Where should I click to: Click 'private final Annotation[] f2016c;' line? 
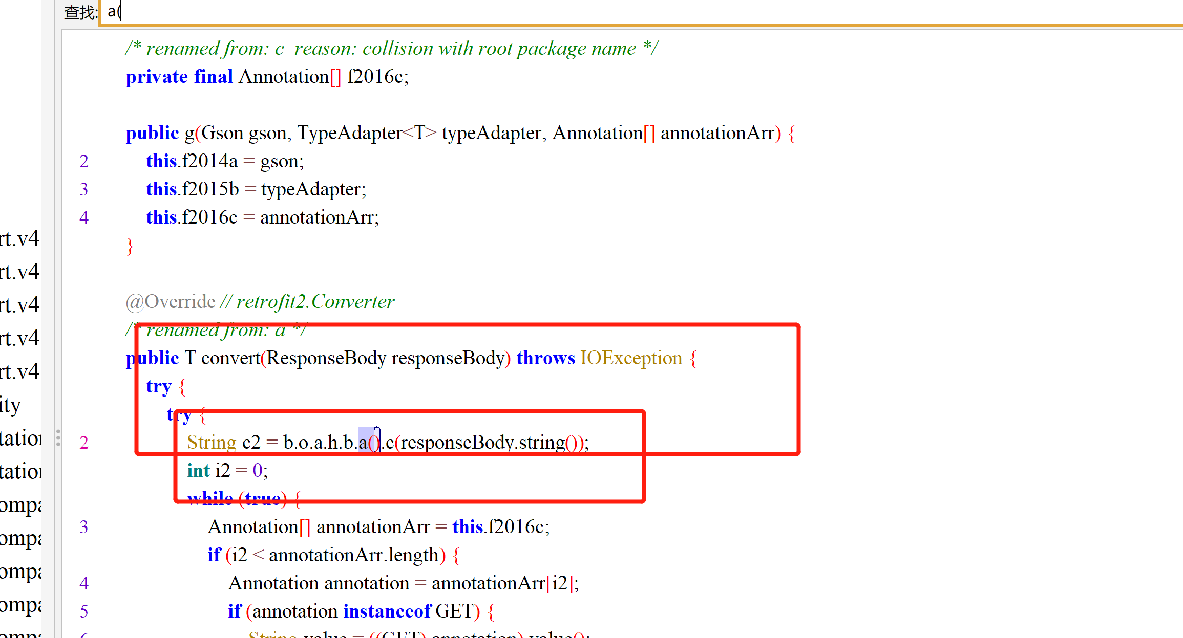(267, 77)
